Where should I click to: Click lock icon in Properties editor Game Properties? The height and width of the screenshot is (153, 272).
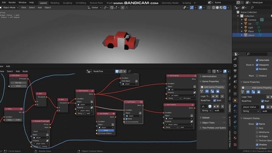[x=259, y=92]
